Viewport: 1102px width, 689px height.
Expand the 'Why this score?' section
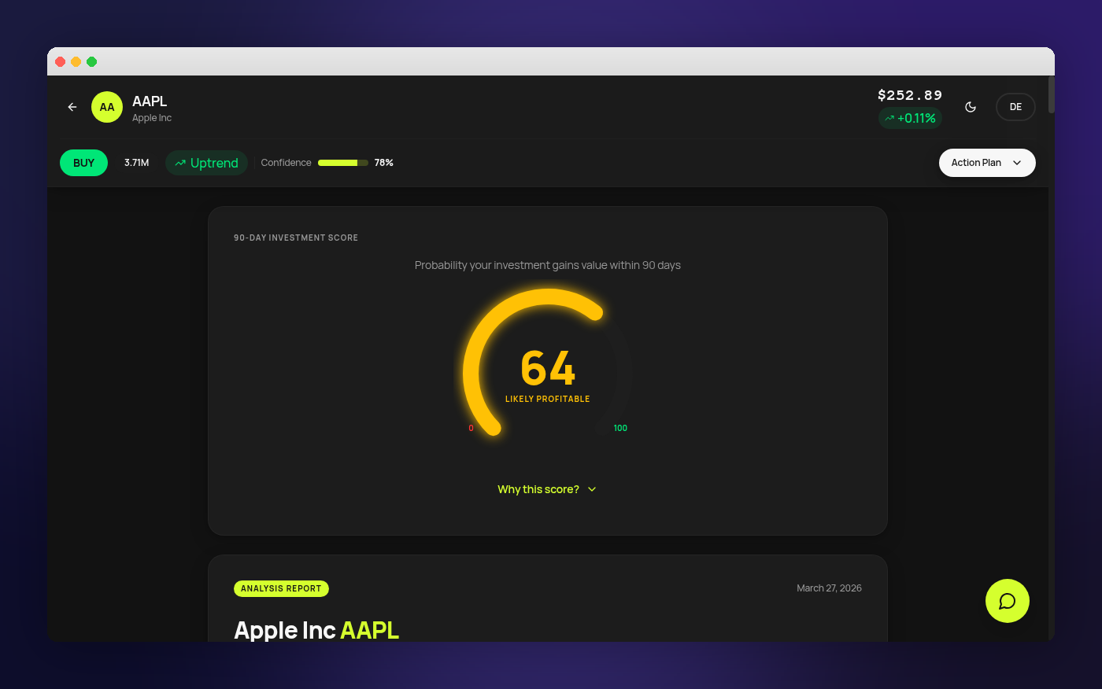(547, 489)
